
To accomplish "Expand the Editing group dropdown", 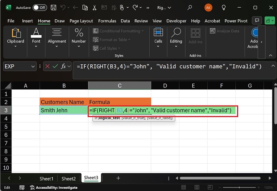I will (176, 47).
